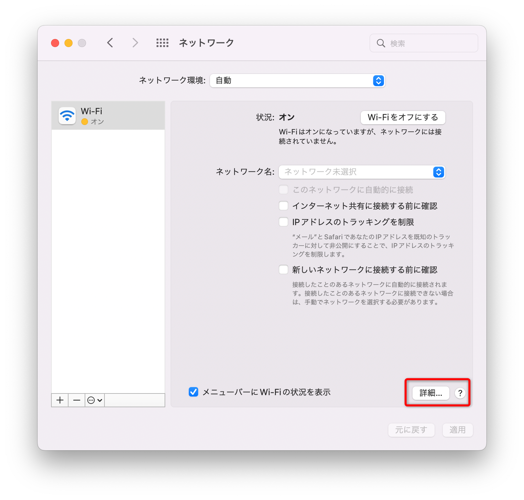The height and width of the screenshot is (500, 524).
Task: Go back with the left chevron
Action: pyautogui.click(x=110, y=43)
